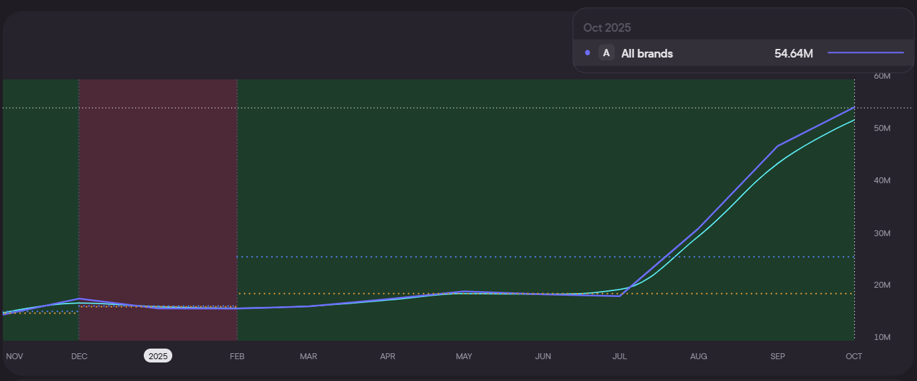Click the 54.64M value in tooltip
917x381 pixels.
793,54
